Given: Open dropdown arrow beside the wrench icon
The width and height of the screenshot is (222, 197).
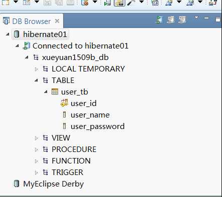Looking at the screenshot, I should 141,1.
